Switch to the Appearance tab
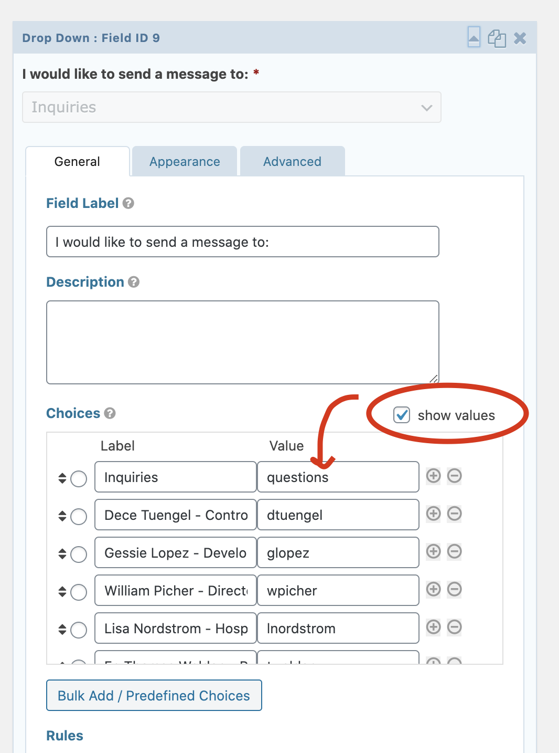559x753 pixels. [185, 162]
